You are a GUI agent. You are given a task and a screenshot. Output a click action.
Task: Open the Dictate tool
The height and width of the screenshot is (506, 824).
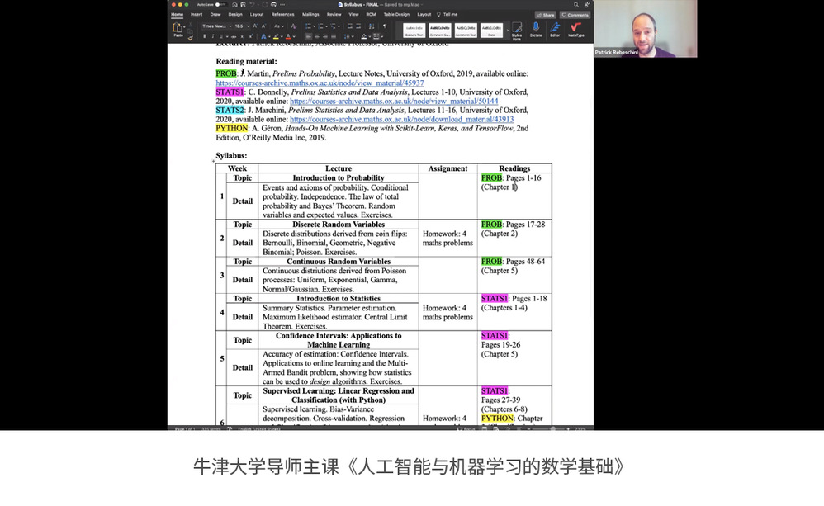[536, 30]
